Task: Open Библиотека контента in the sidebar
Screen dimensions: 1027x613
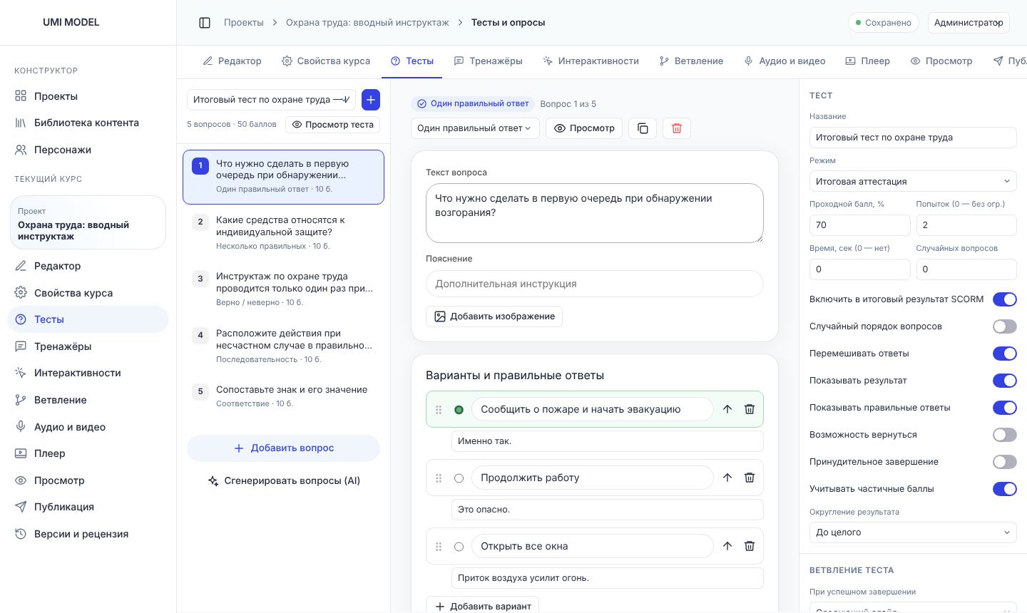Action: click(88, 123)
